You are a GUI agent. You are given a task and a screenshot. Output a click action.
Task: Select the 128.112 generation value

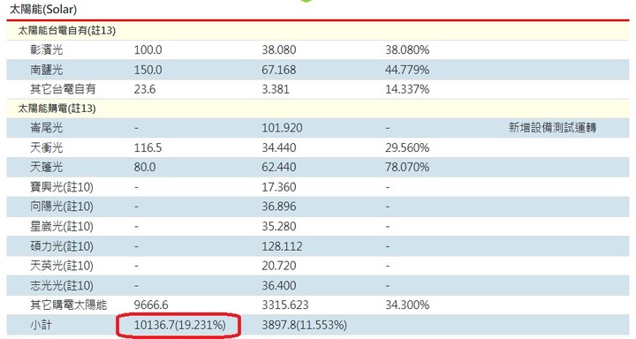[x=282, y=246]
